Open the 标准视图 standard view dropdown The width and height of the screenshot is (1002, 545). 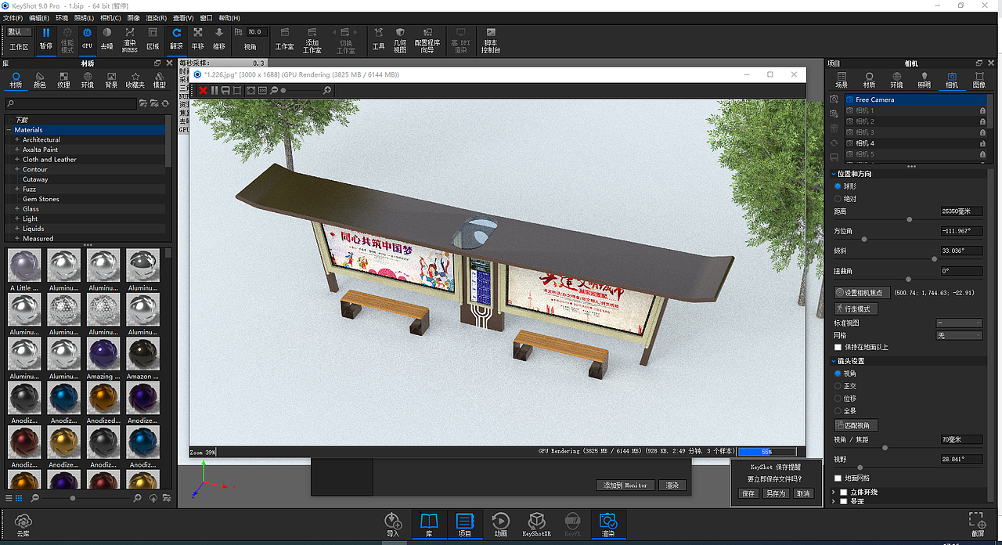coord(959,323)
